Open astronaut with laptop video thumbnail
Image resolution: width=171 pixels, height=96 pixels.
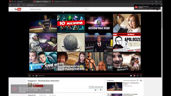click(x=43, y=42)
